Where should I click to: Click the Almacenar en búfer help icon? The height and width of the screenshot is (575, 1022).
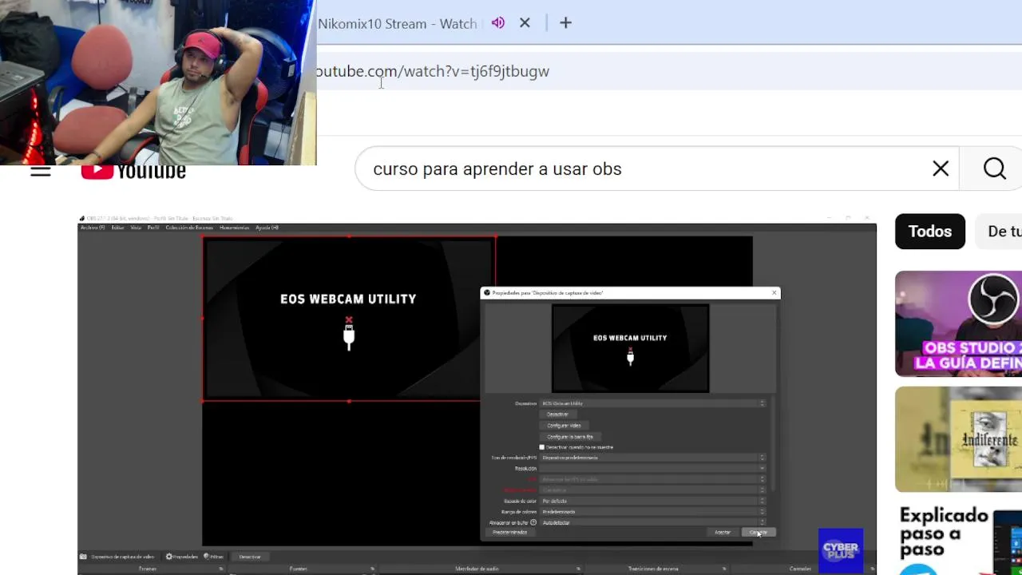533,522
